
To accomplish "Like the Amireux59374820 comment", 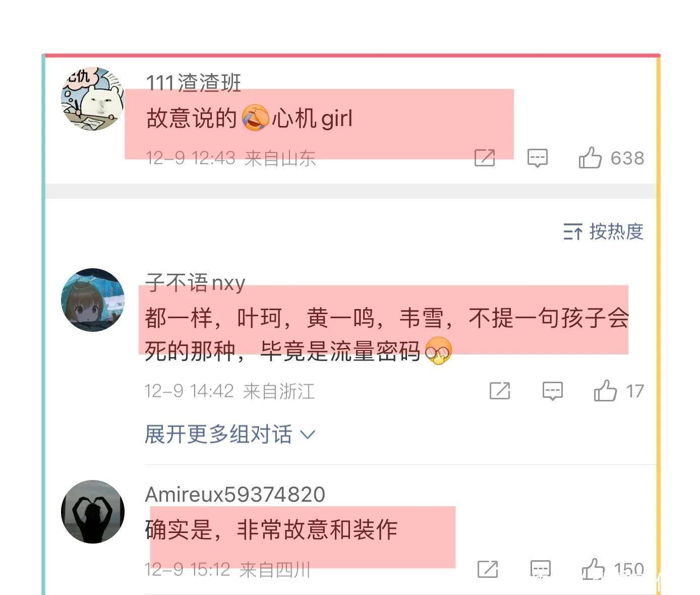I will click(613, 570).
